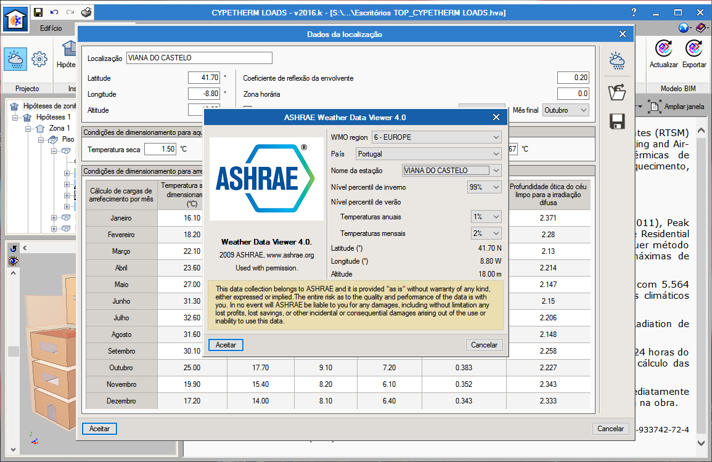The width and height of the screenshot is (712, 462).
Task: Open folder import icon in location dialog sidebar
Action: pyautogui.click(x=617, y=92)
